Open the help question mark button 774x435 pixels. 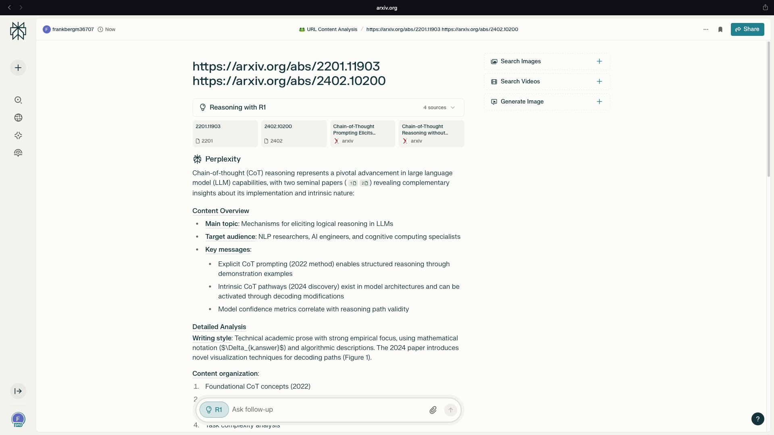pos(757,419)
